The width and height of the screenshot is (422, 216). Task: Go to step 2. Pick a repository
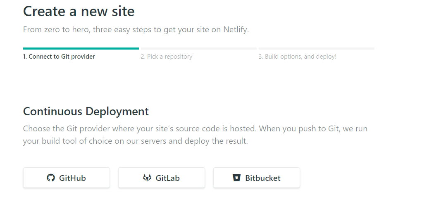(x=167, y=57)
